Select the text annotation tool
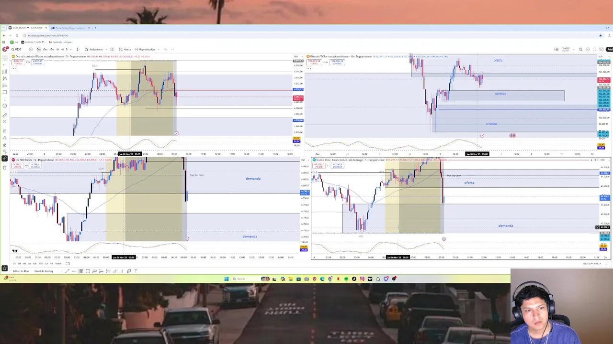Viewport: 613px width, 344px height. pos(5,99)
